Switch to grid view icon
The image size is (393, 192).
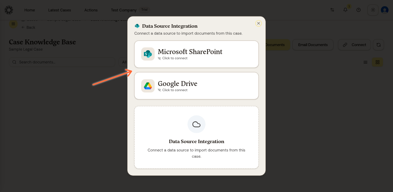[x=377, y=62]
